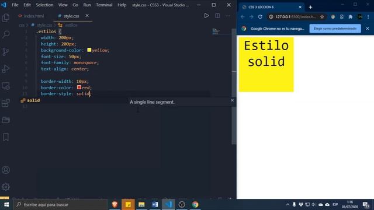Screen dimensions: 374x210
Task: Open Run and Debug view
Action: pos(6,69)
